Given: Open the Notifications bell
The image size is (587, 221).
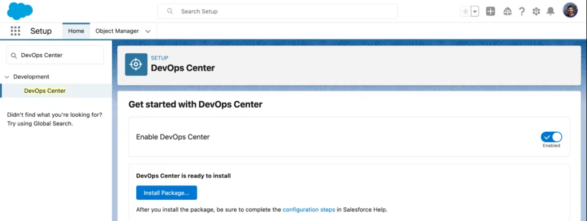Looking at the screenshot, I should pyautogui.click(x=550, y=11).
